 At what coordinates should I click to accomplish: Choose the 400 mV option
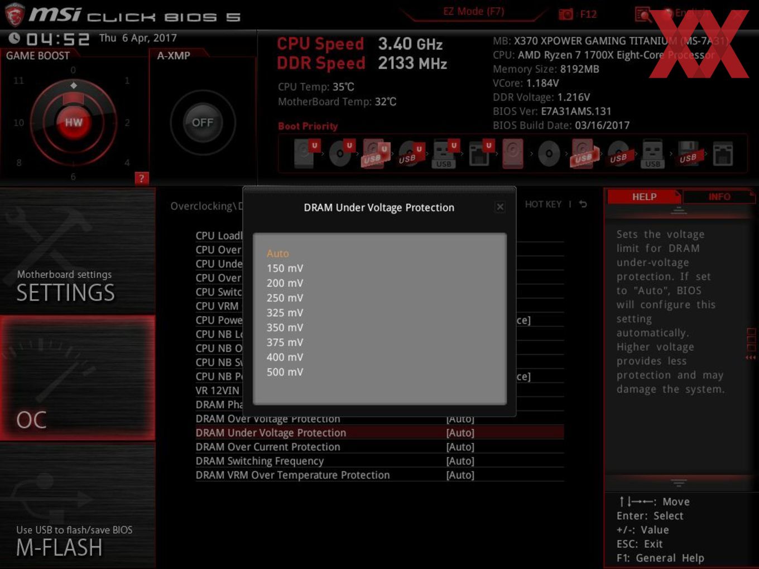(x=285, y=357)
